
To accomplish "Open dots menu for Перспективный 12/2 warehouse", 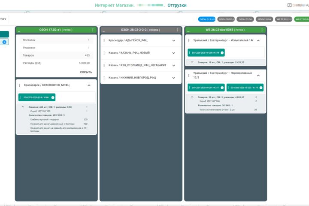I will 188,75.
